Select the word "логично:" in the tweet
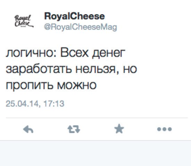This screenshot has height=166, width=191. (31, 53)
